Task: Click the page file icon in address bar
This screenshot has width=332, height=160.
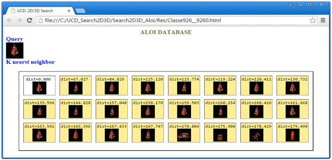Action: click(41, 20)
